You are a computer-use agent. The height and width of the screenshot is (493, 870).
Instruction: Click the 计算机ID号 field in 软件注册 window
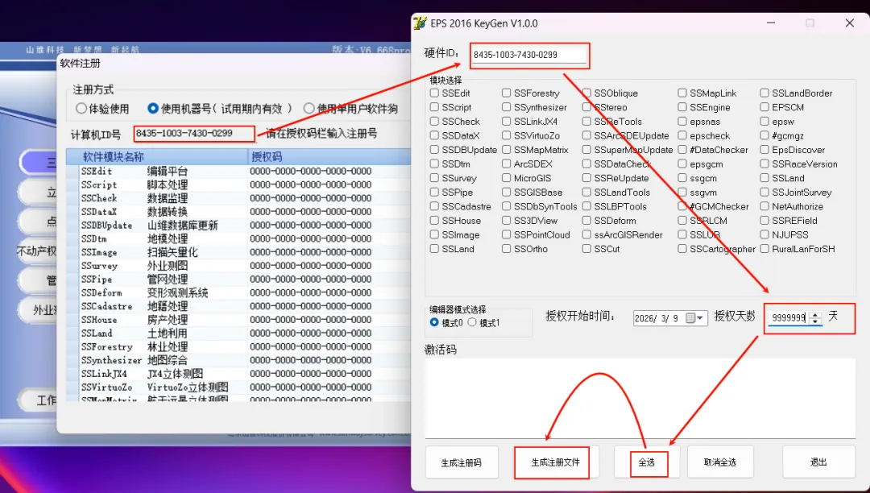tap(194, 134)
